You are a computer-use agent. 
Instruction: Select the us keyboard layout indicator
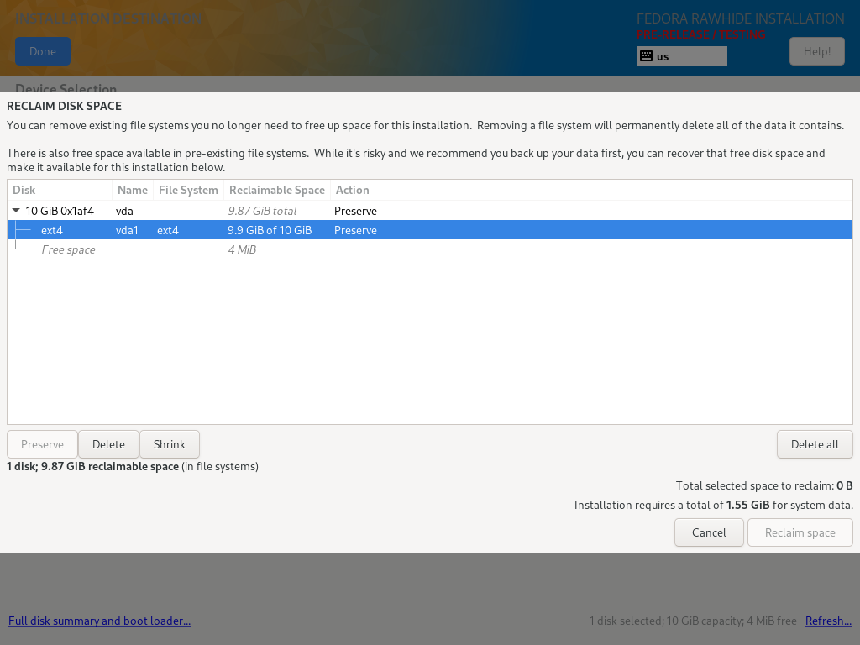(x=682, y=56)
